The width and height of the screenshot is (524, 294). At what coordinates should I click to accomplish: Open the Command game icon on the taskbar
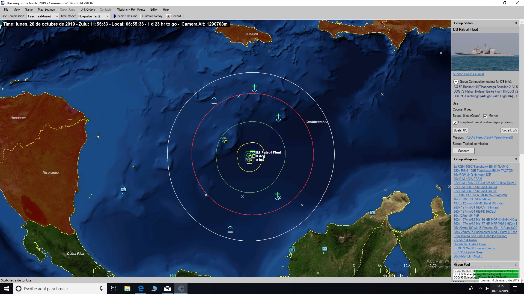[x=181, y=289]
